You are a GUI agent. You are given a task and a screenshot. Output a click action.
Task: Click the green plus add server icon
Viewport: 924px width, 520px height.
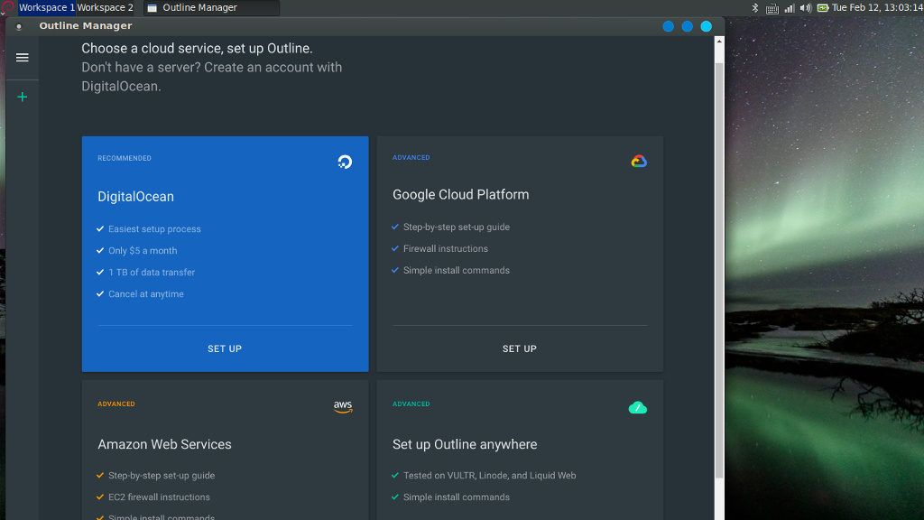23,97
